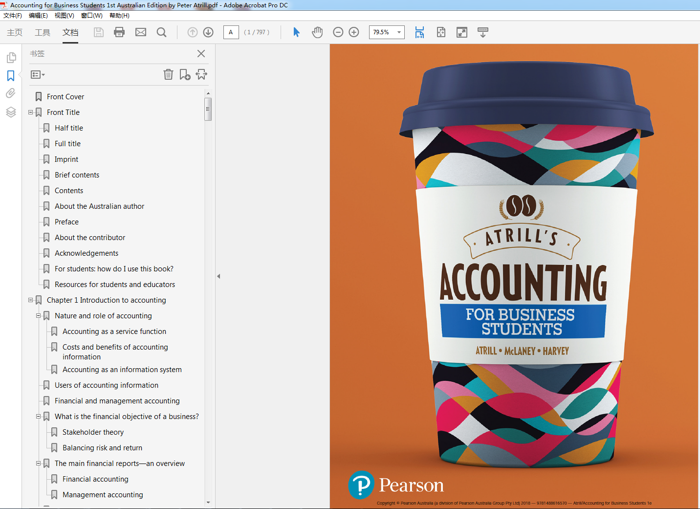Switch to the 文档 tab
Viewport: 700px width, 509px height.
[x=70, y=32]
